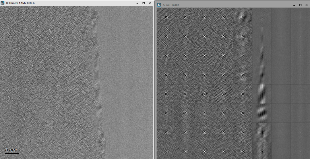
Task: Maximize the Camera 1.1Mx Ceta b window
Action: tap(144, 3)
